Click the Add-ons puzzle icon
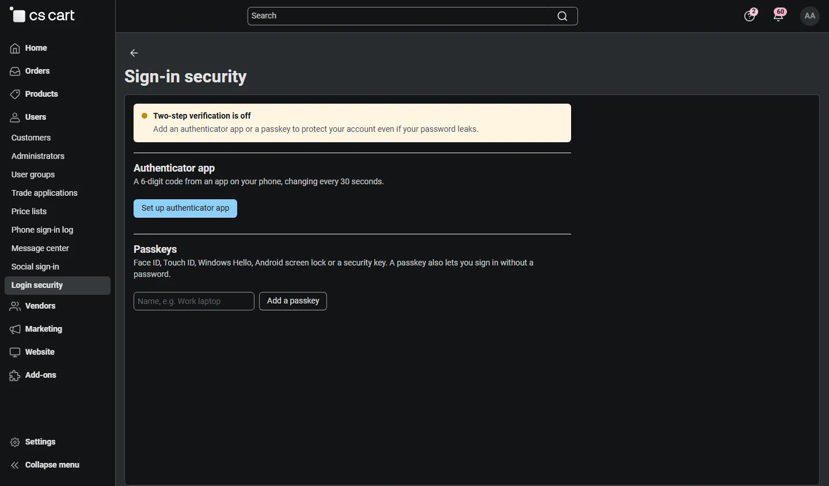Viewport: 829px width, 486px height. [x=15, y=375]
